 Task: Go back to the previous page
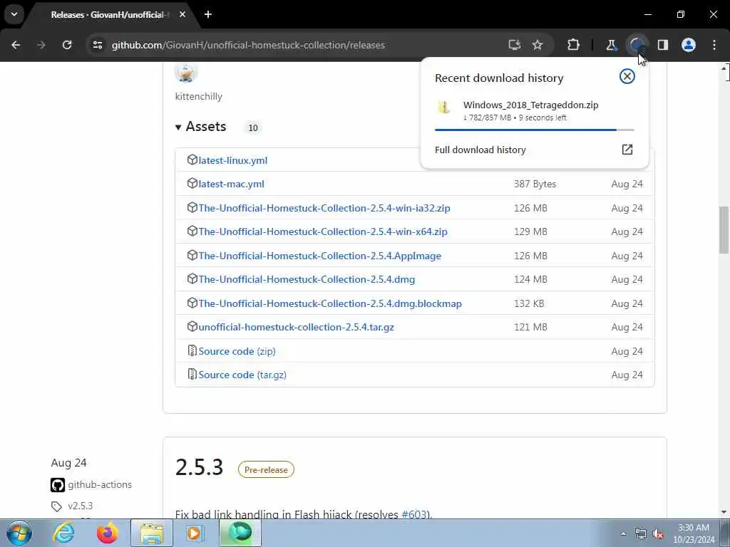point(16,45)
